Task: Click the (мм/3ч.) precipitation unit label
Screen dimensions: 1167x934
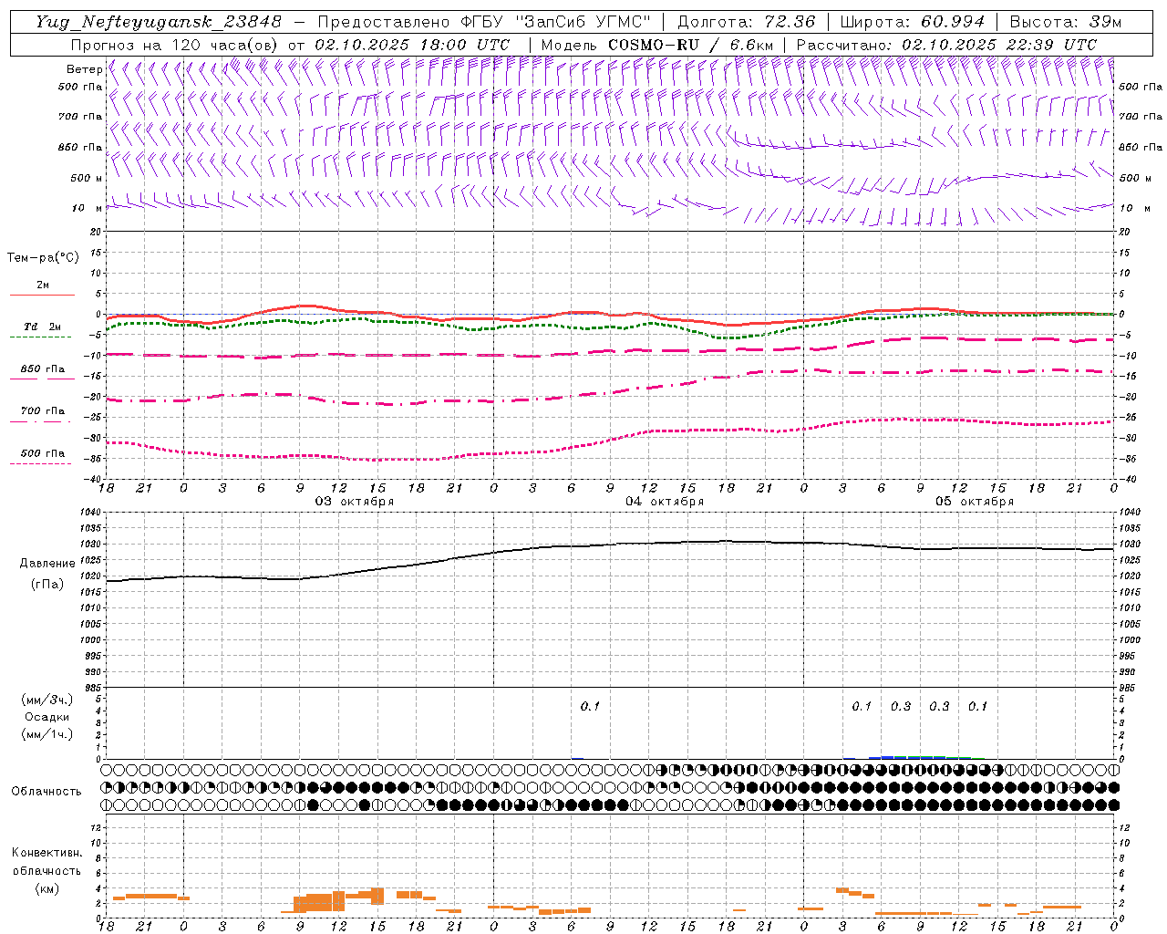Action: 46,700
